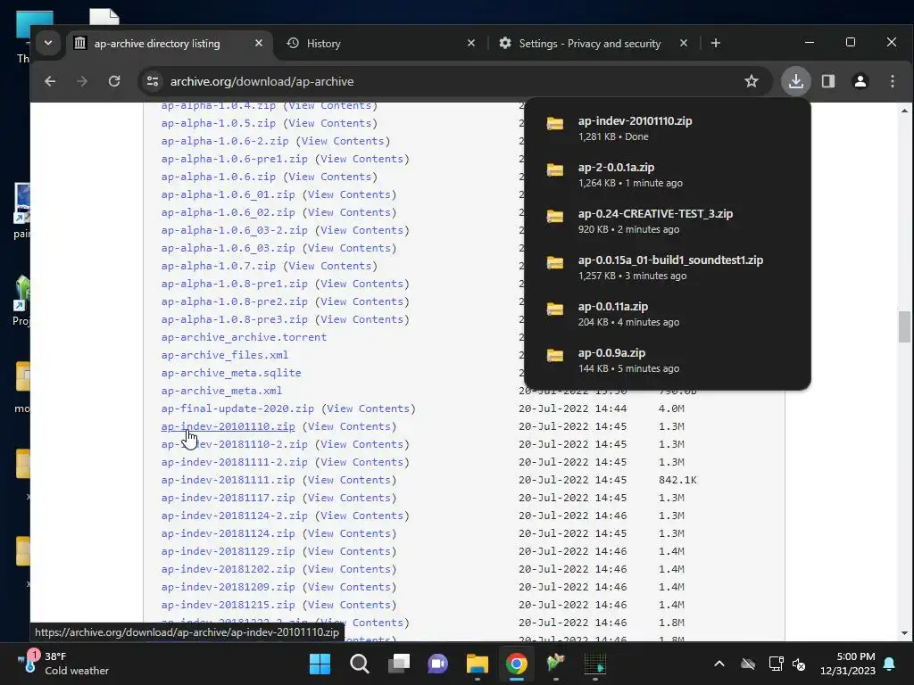Open the notifications bell
The height and width of the screenshot is (685, 914).
point(890,664)
